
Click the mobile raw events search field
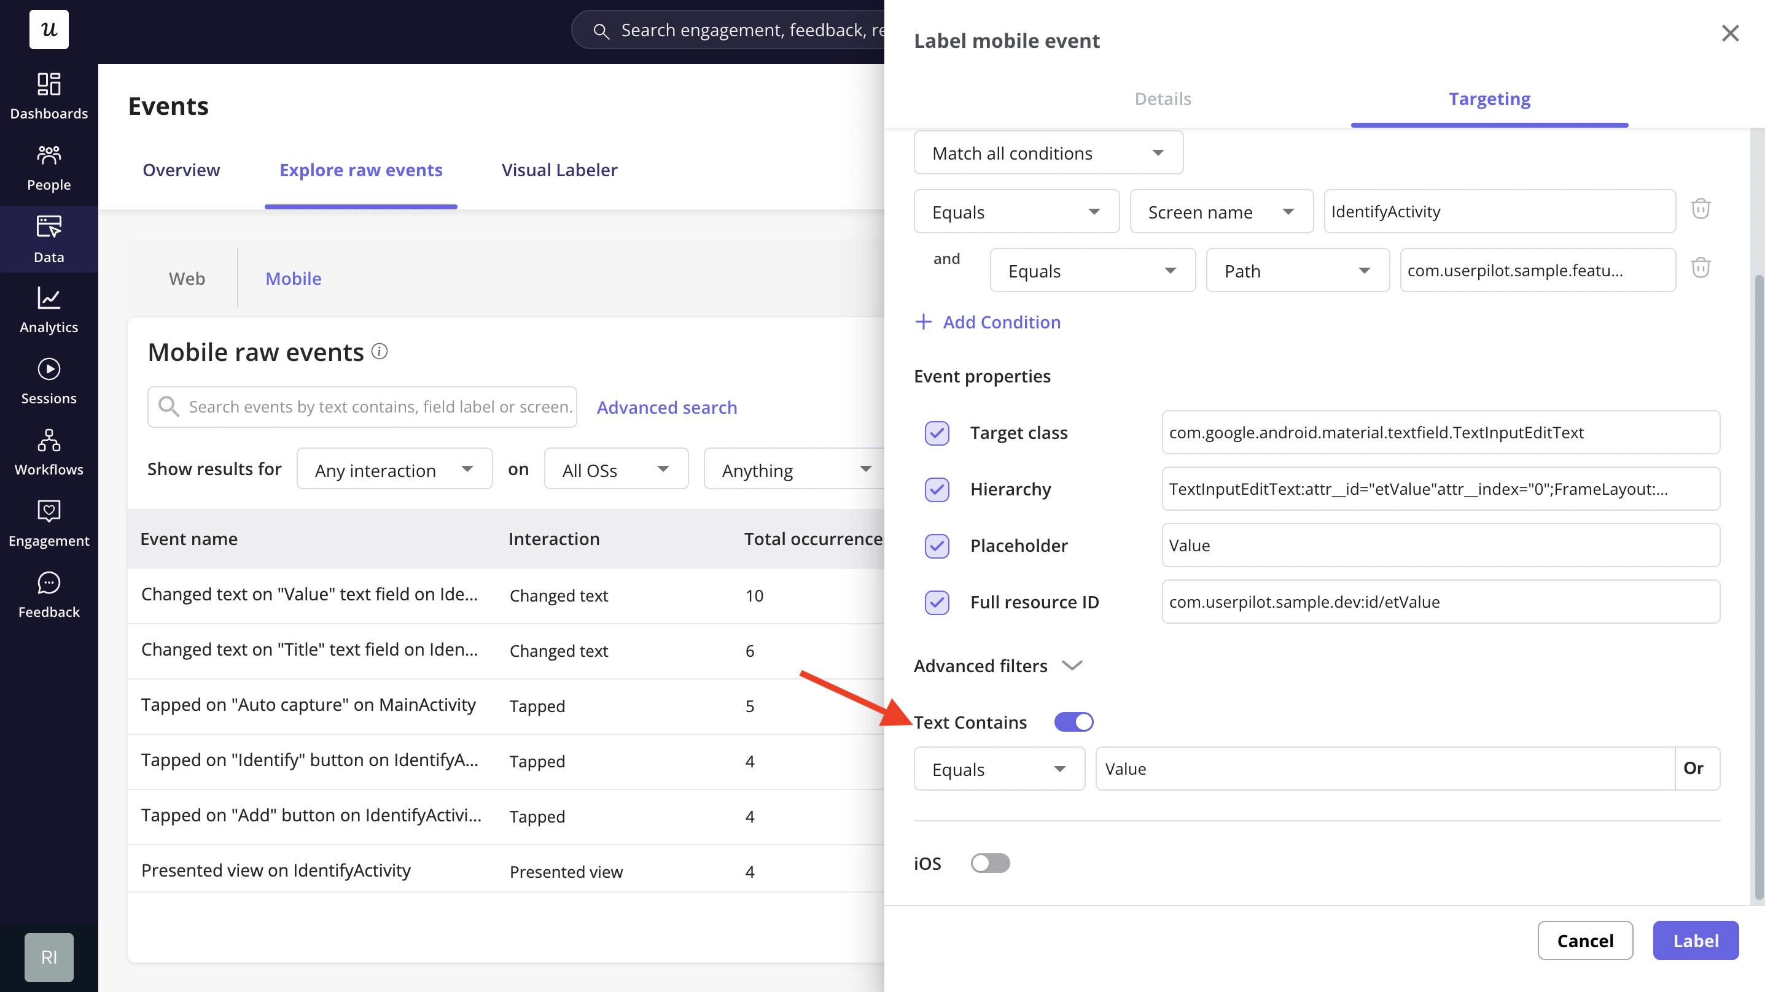[362, 407]
